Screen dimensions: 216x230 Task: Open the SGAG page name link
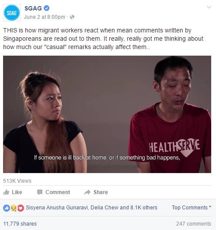[33, 8]
